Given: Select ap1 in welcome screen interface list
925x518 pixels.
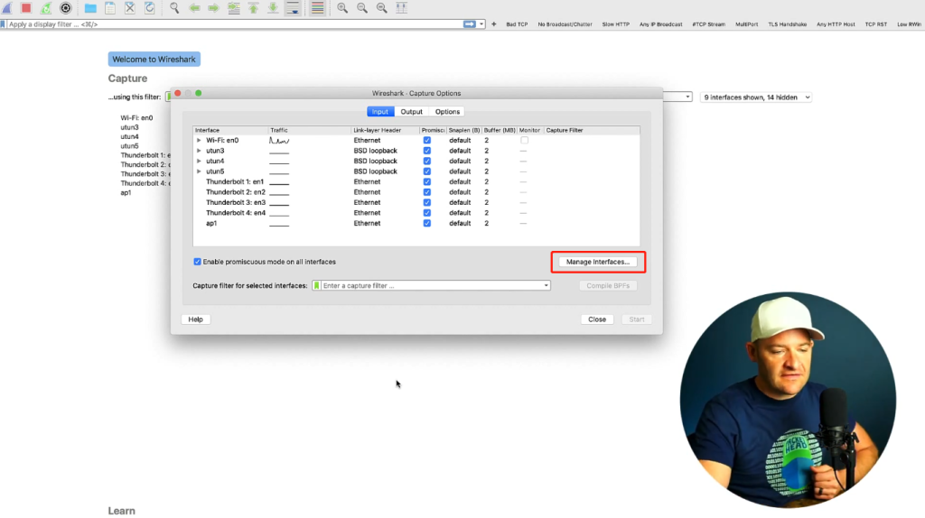Looking at the screenshot, I should click(x=126, y=193).
